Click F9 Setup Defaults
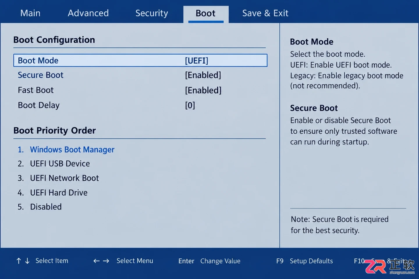Screen dimensions: 419x279 point(304,261)
